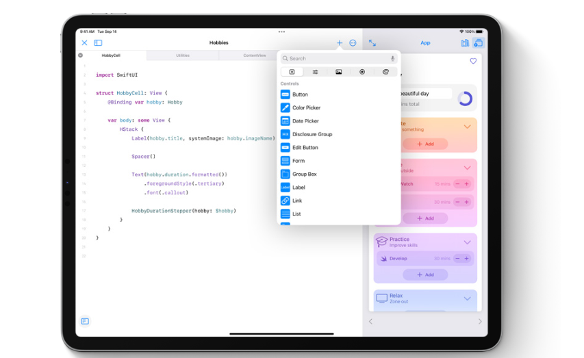Click the Label icon in library list
The image size is (584, 358).
pyautogui.click(x=285, y=188)
